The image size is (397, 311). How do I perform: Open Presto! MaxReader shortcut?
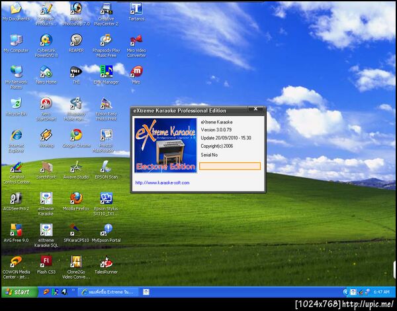click(x=106, y=141)
